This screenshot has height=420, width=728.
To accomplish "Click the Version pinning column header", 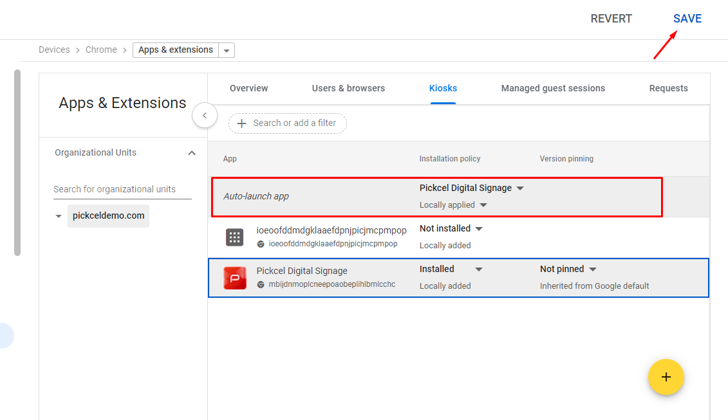I will click(566, 159).
